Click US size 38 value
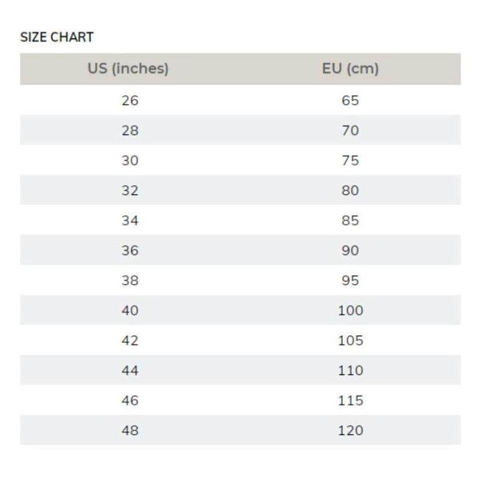Screen dimensions: 481x481 [130, 281]
